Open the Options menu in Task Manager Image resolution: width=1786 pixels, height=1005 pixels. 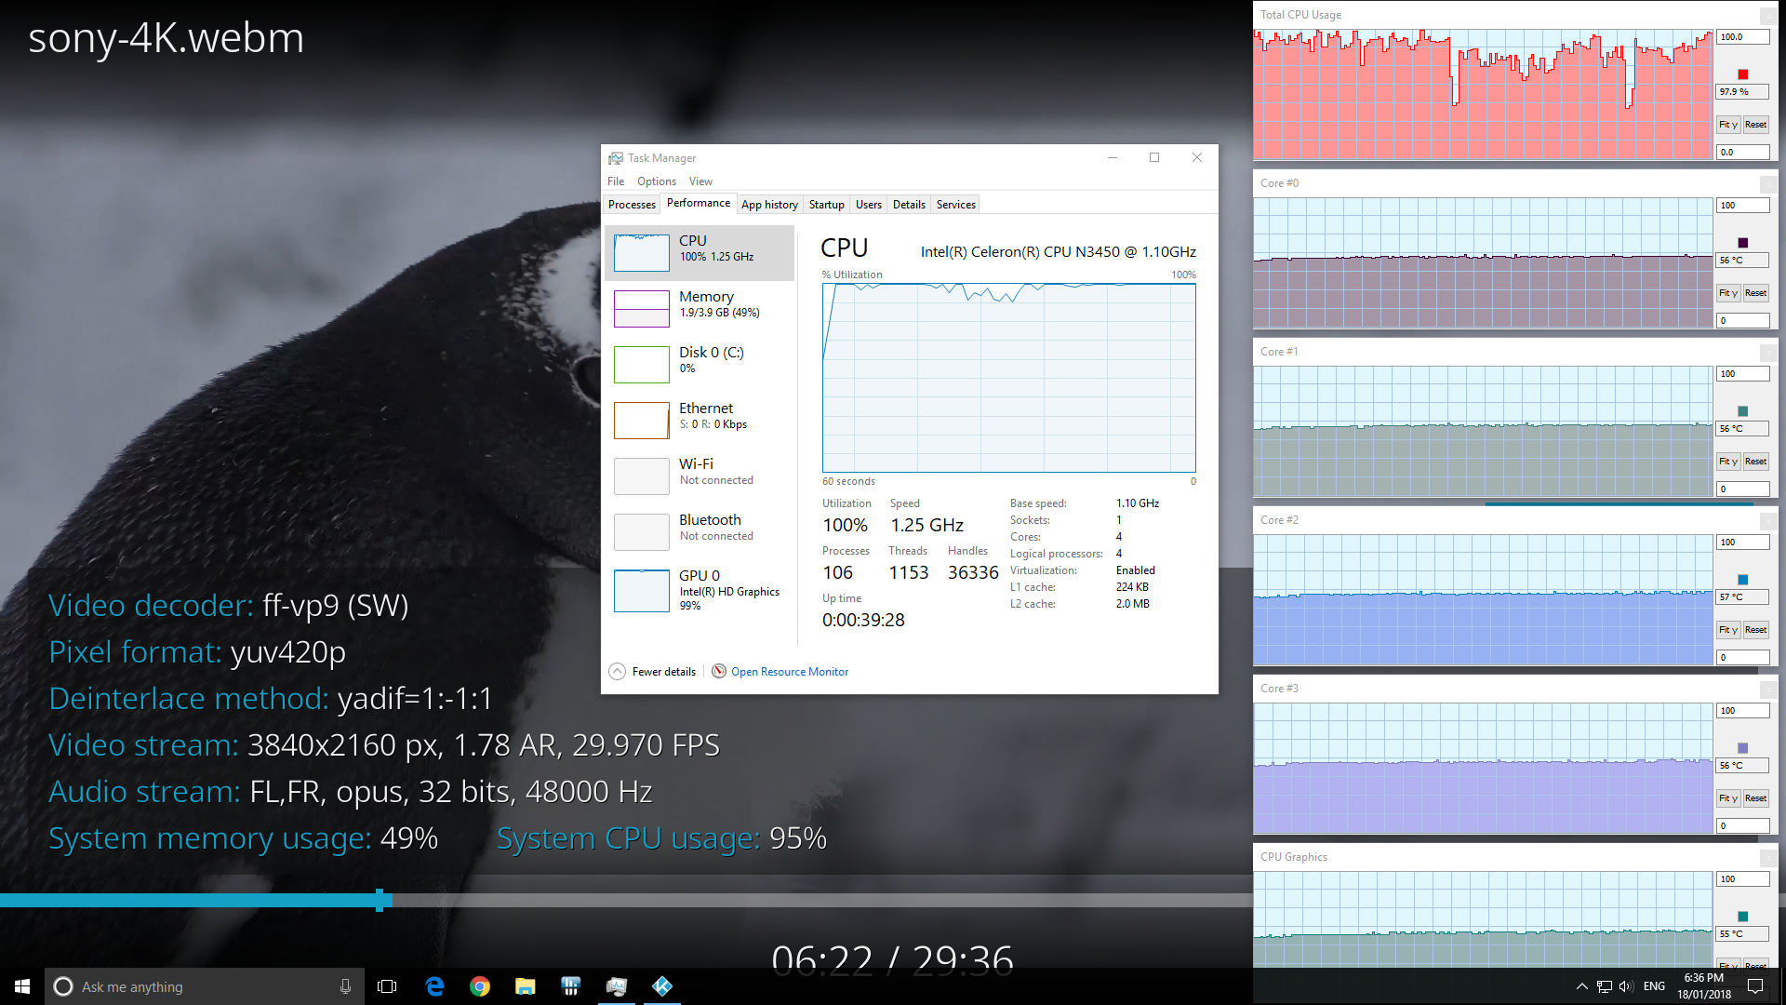click(657, 181)
